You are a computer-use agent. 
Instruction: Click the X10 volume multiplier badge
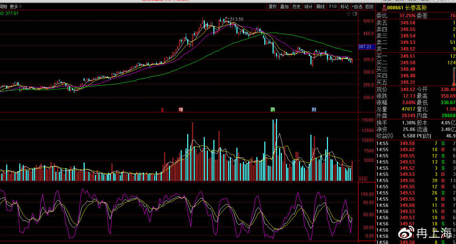(362, 179)
